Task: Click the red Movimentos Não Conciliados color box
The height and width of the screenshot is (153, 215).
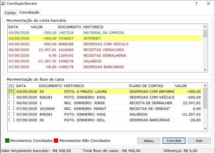Action: [56, 140]
